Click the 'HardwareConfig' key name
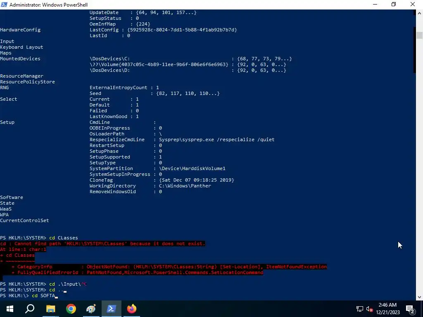423x317 pixels. click(x=20, y=30)
